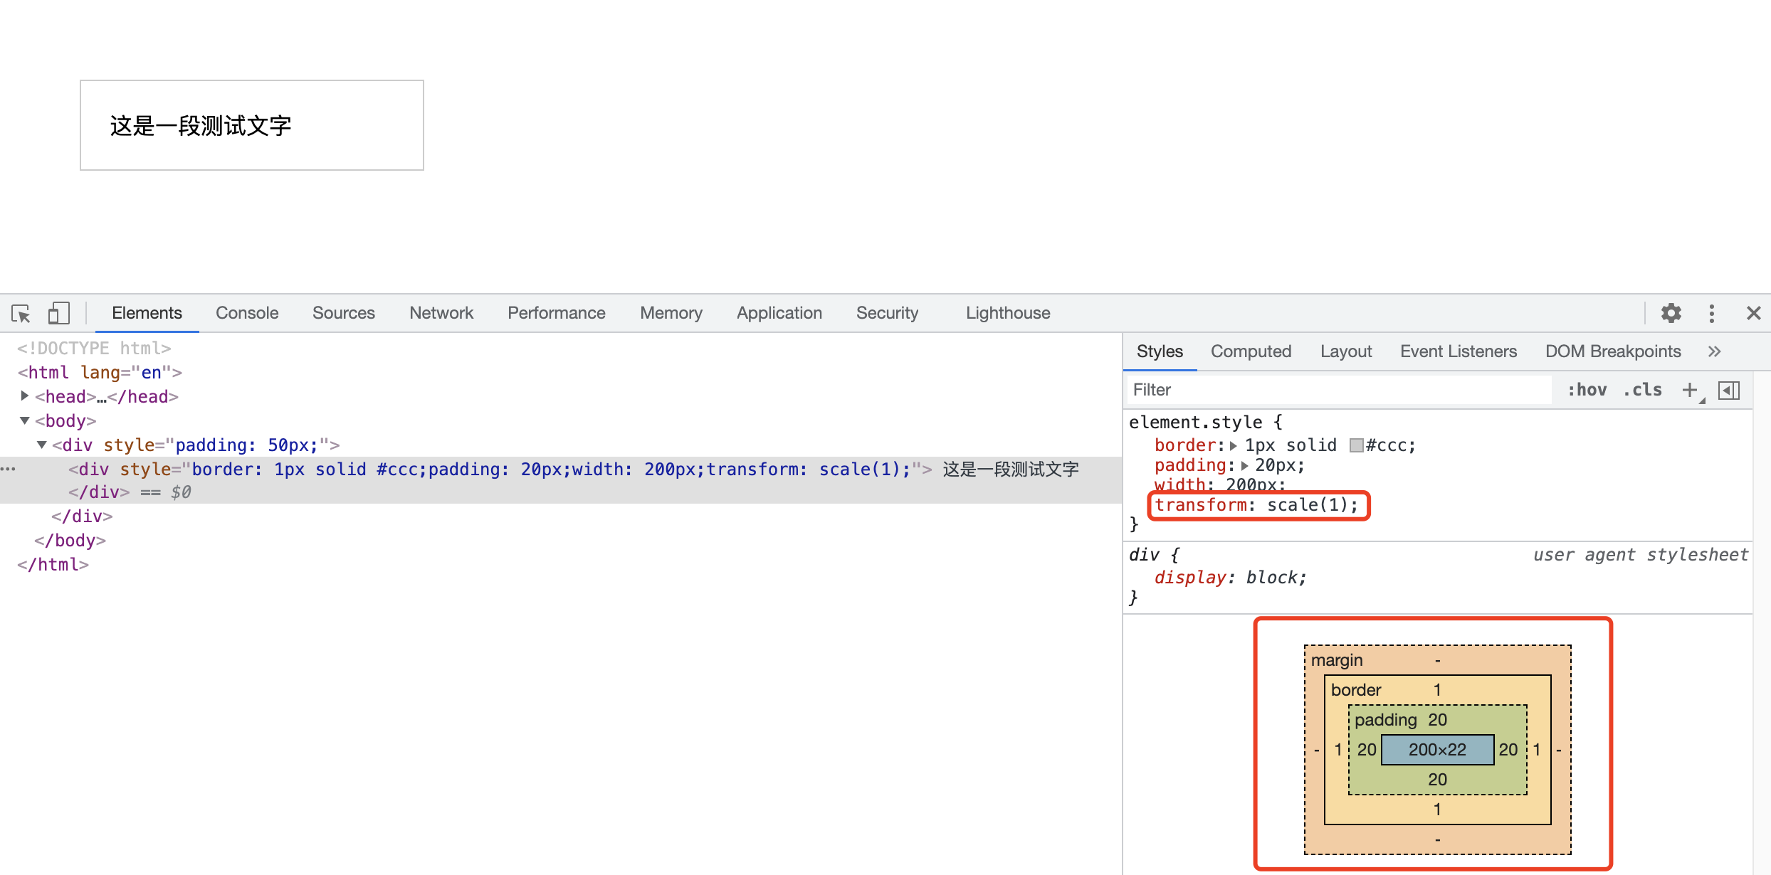Click the 200×22 content box in box model
This screenshot has height=875, width=1771.
(1437, 750)
